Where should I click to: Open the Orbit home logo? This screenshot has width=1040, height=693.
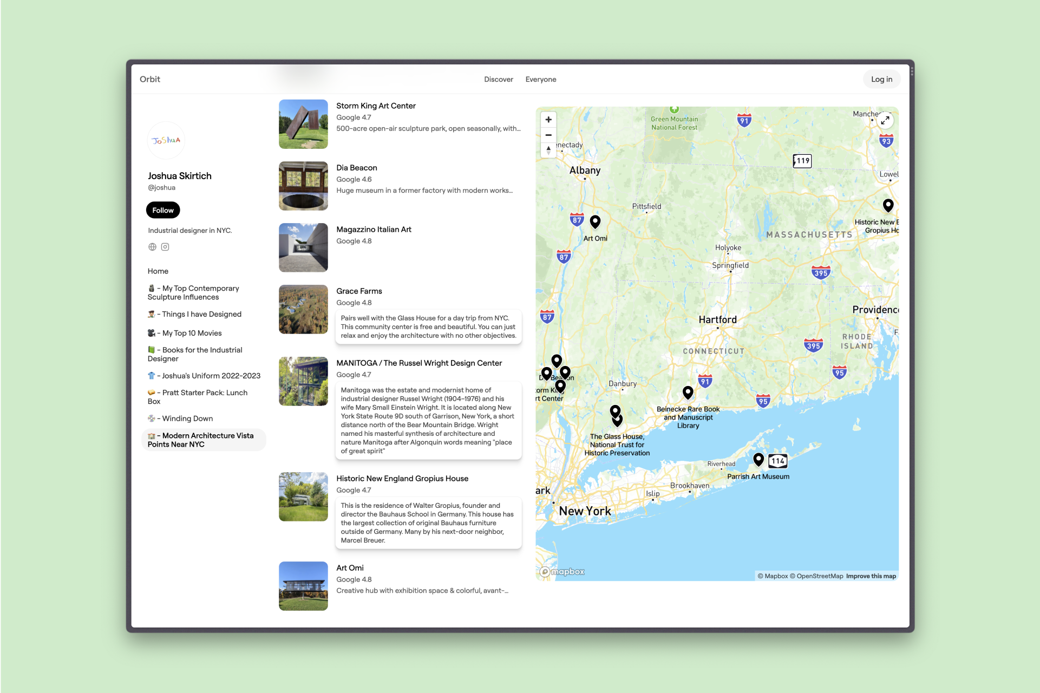150,79
